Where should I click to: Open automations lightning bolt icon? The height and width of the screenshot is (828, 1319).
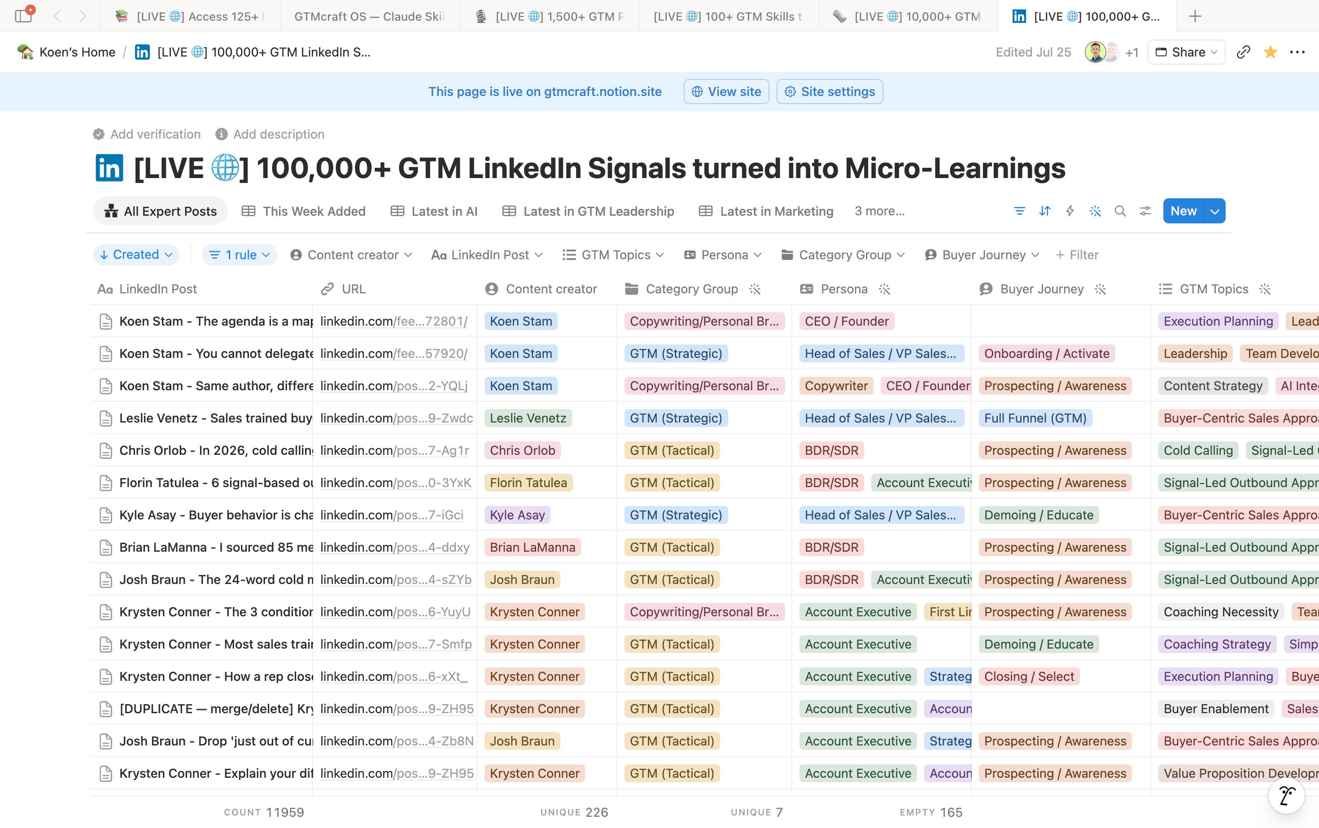coord(1070,211)
